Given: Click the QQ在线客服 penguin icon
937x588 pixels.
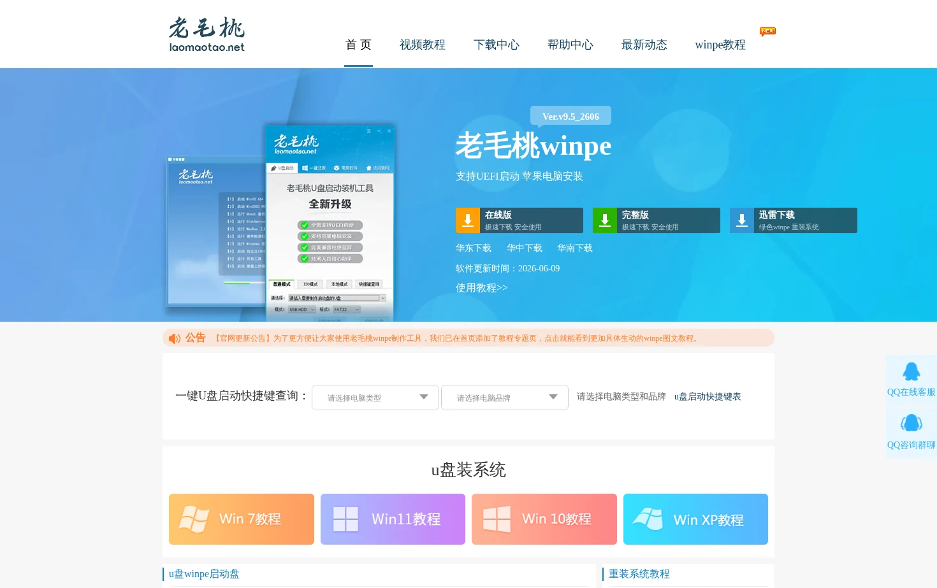Looking at the screenshot, I should (912, 371).
